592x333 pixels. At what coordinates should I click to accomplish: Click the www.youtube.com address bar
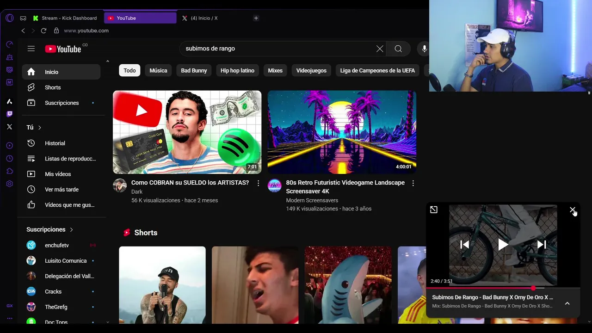[86, 31]
